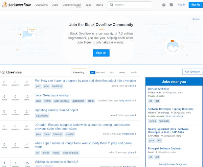The width and height of the screenshot is (203, 167).
Task: Click the media tag
Action: pos(56,153)
